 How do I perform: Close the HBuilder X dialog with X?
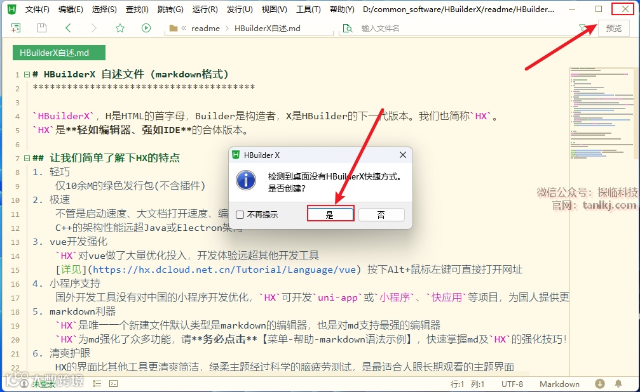pos(403,155)
